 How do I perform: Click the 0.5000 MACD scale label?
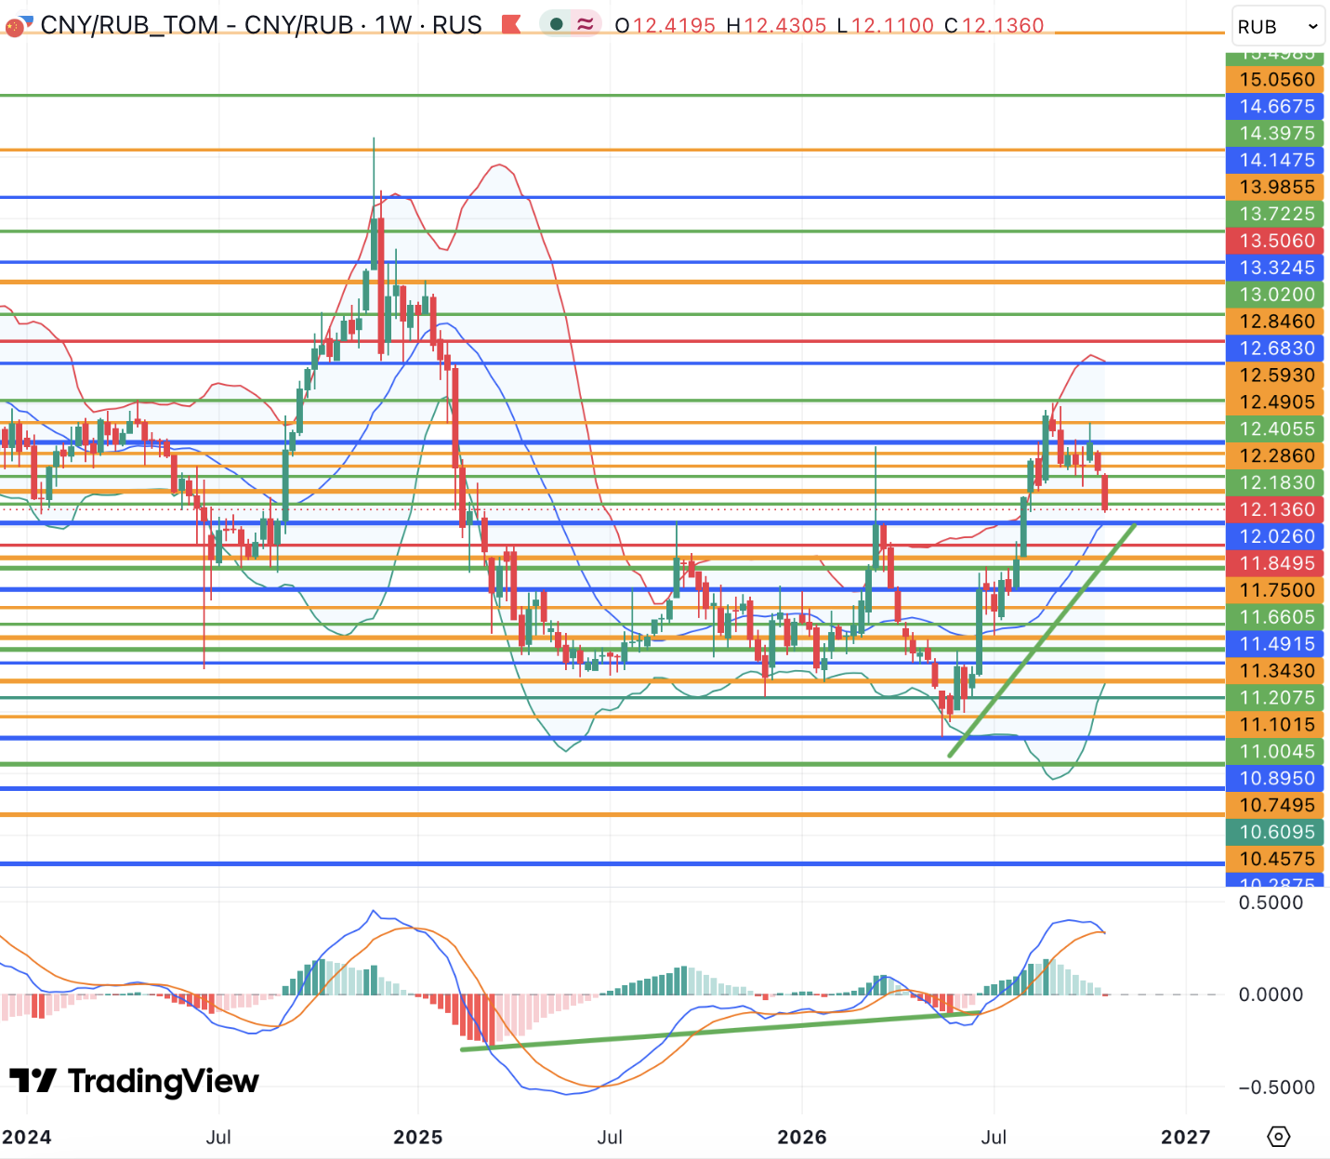(x=1271, y=903)
